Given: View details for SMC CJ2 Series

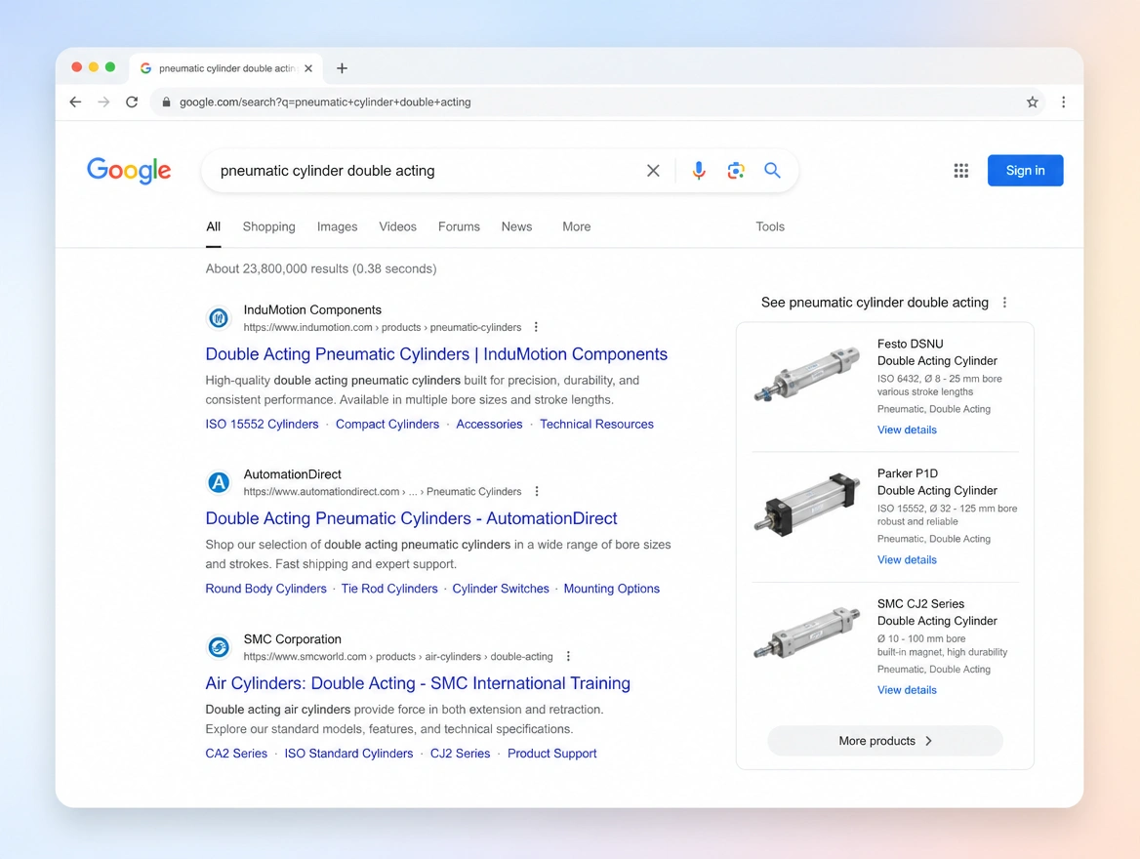Looking at the screenshot, I should pos(907,690).
